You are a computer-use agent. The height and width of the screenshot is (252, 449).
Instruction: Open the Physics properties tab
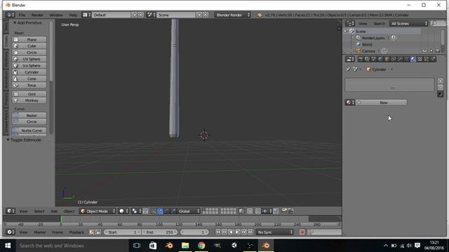434,59
